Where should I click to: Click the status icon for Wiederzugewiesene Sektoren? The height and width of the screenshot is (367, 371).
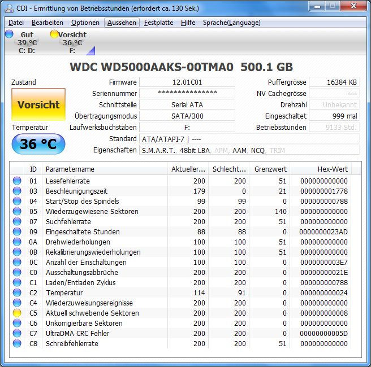tap(17, 211)
